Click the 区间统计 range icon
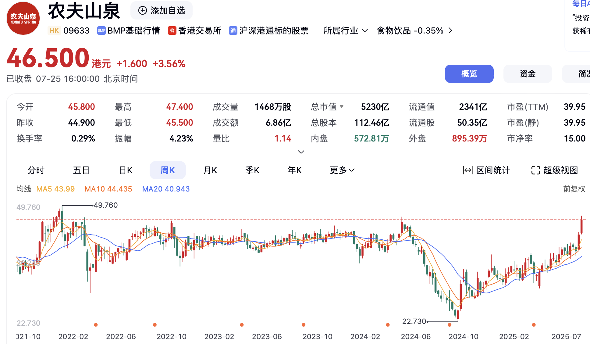Screen dimensions: 590x344 pos(467,170)
